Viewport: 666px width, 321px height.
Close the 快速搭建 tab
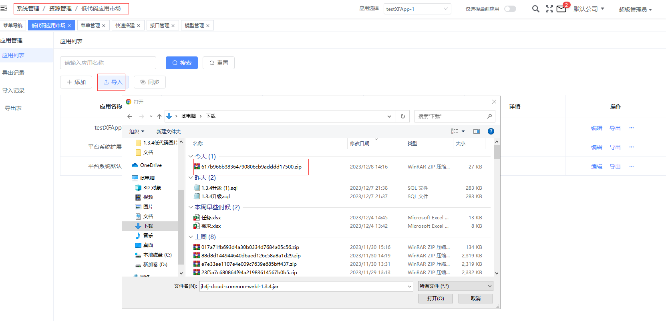pyautogui.click(x=139, y=26)
